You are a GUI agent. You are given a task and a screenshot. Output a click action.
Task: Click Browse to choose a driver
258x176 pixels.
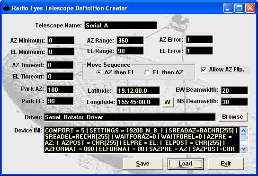tap(232, 117)
